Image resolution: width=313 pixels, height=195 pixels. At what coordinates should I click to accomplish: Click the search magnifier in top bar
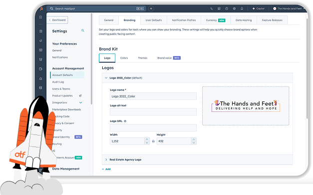51,8
